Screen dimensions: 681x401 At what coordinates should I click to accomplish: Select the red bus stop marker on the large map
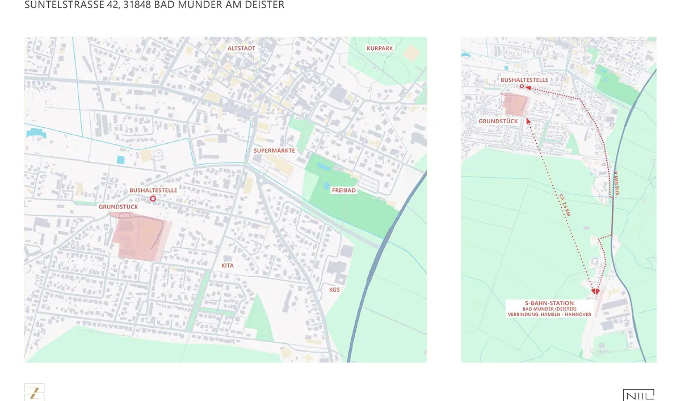[153, 199]
